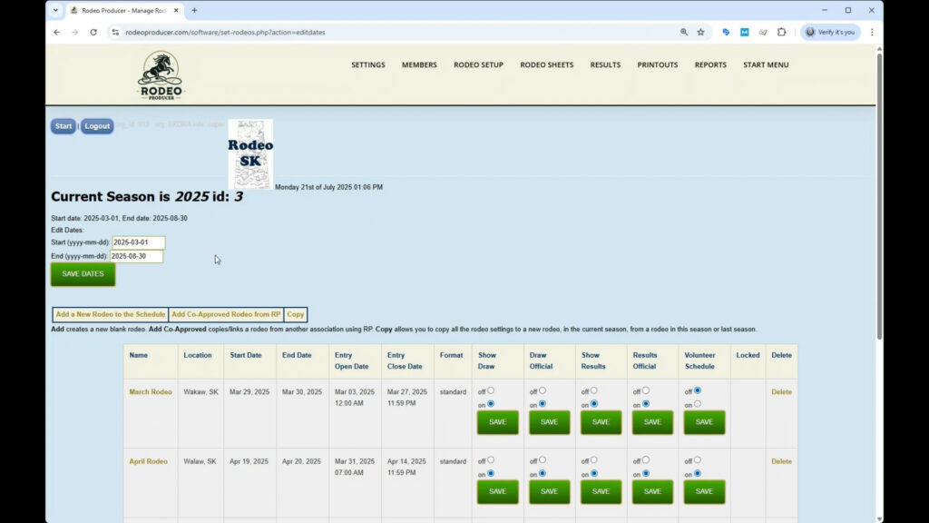Click the browser back arrow
The image size is (929, 523).
point(57,32)
